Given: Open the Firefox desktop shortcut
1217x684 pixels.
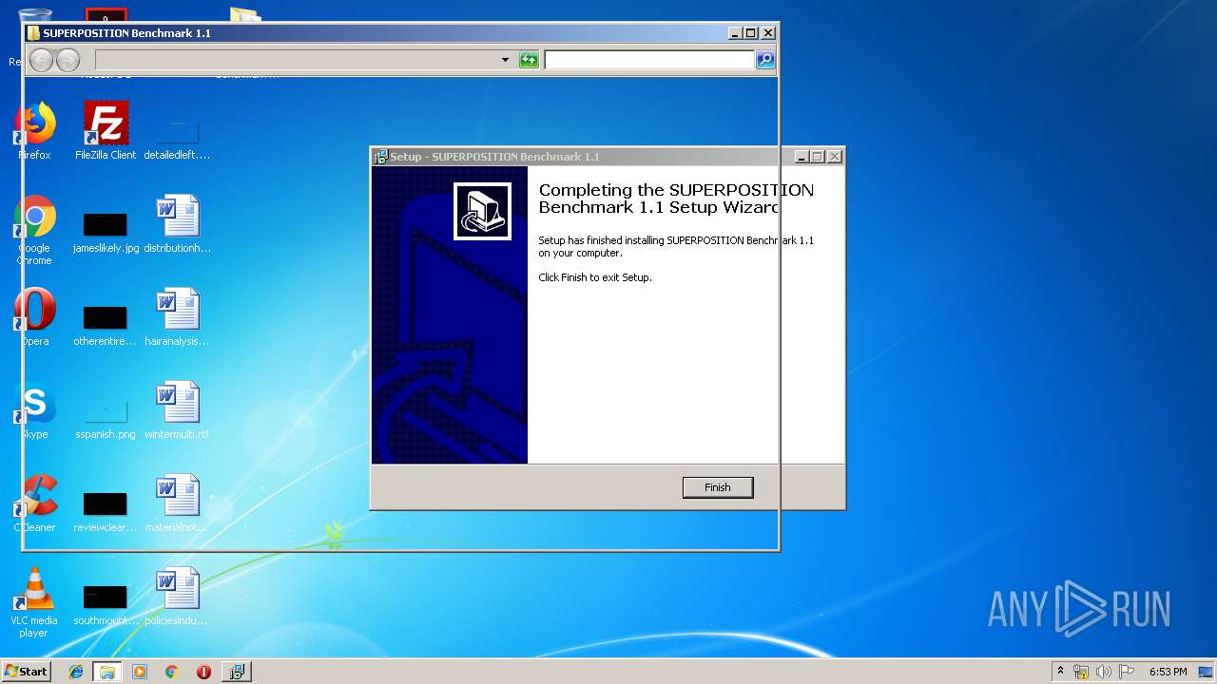Looking at the screenshot, I should tap(34, 131).
